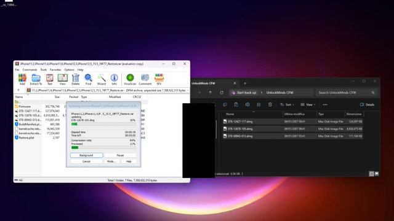Run VirusScan from WinRAR toolbar
The width and height of the screenshot is (394, 221).
point(130,79)
